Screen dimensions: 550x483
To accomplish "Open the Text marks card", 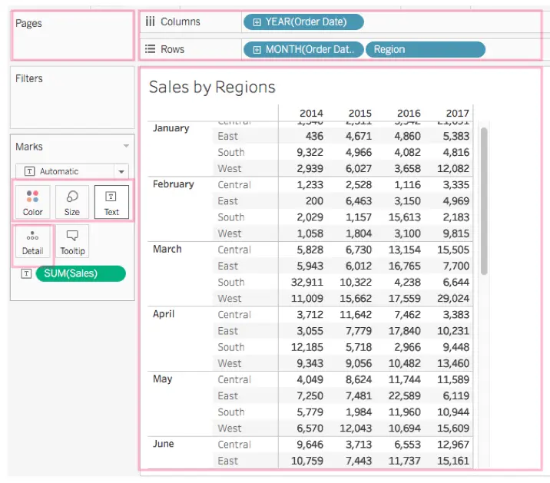I will 111,202.
